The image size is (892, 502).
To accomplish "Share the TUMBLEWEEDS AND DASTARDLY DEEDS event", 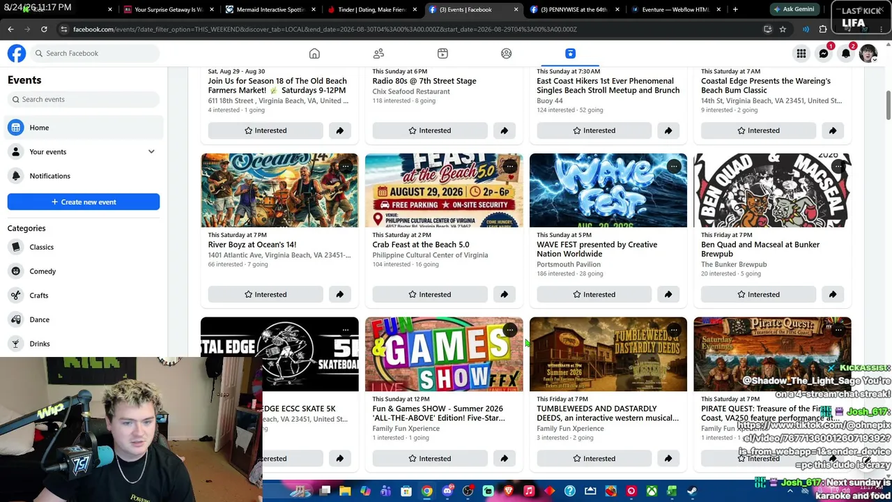I will [668, 458].
